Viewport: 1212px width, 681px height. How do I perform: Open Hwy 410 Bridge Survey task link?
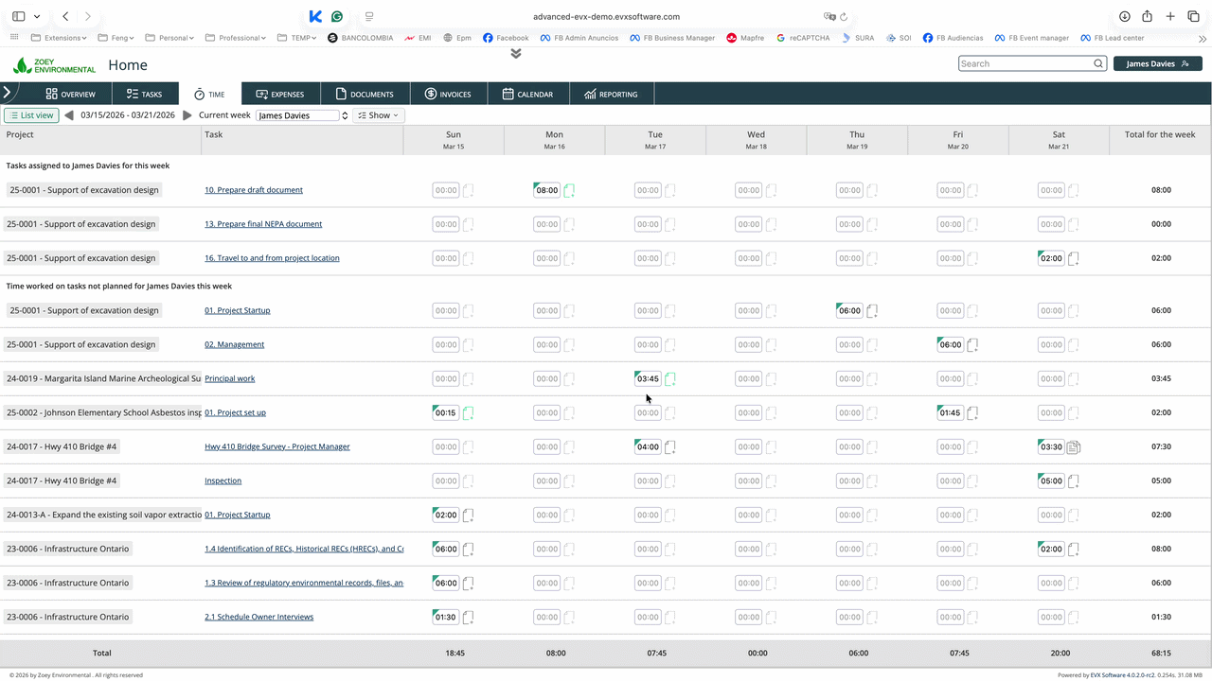[x=277, y=446]
